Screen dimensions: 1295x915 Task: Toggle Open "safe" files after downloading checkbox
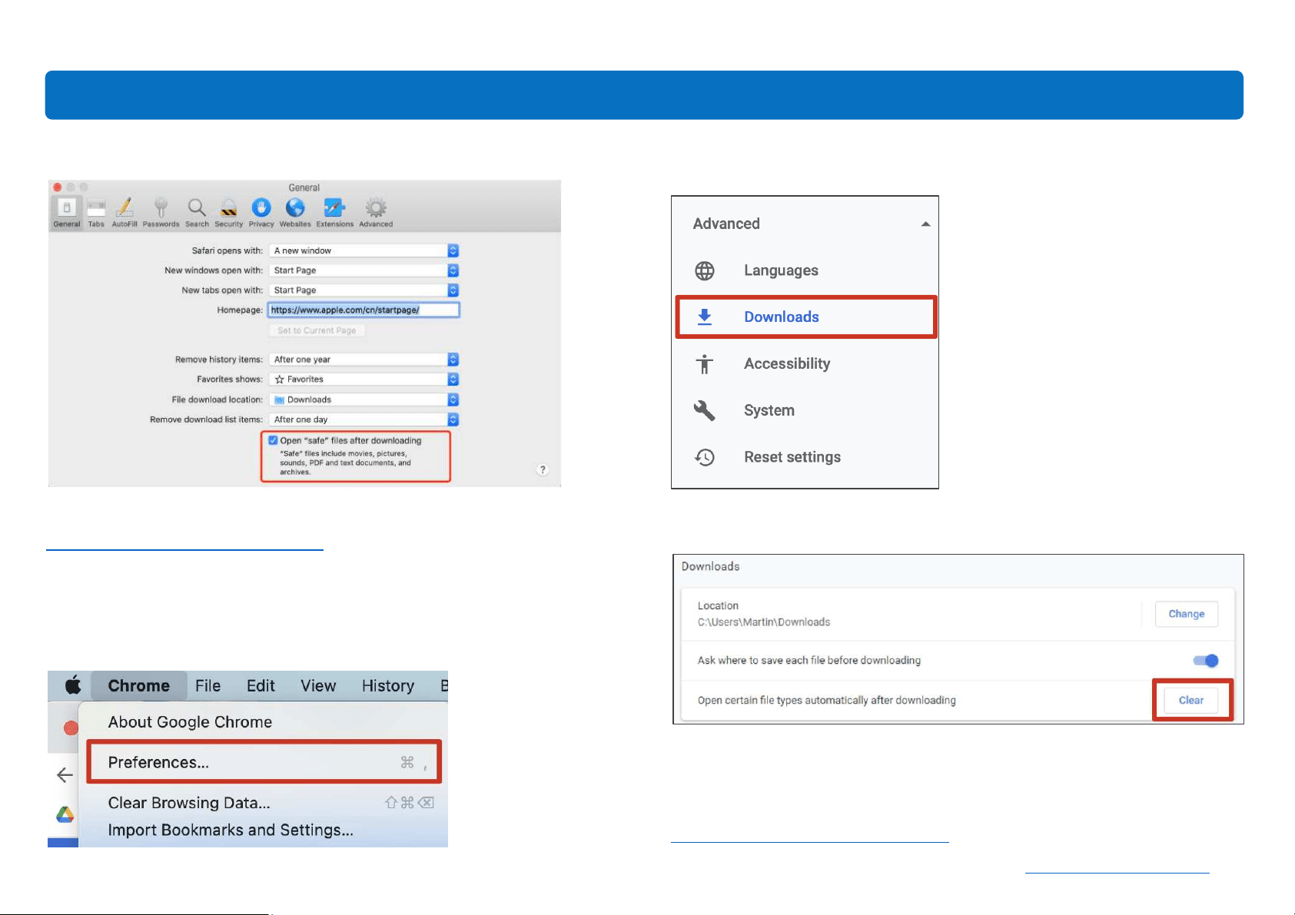coord(273,440)
